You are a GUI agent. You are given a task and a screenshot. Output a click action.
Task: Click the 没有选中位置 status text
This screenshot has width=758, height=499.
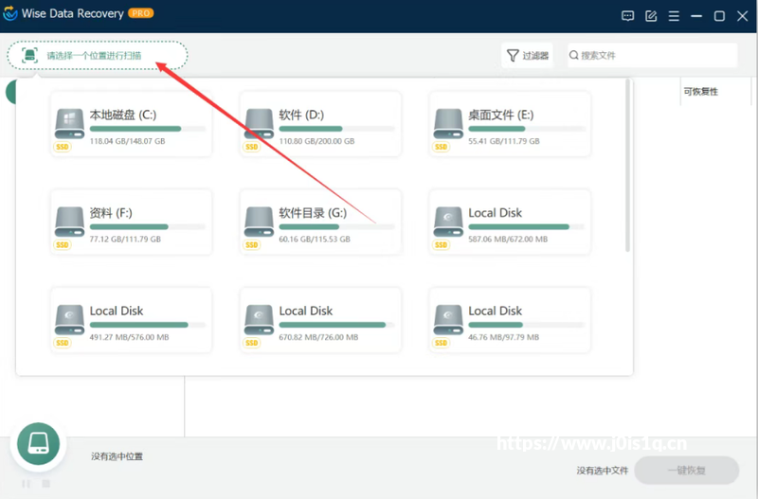[x=117, y=456]
